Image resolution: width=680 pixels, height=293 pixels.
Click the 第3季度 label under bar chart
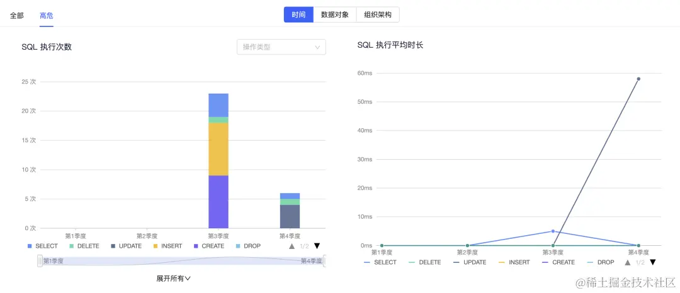pos(218,236)
